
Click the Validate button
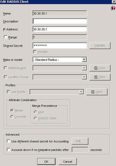click(x=100, y=45)
